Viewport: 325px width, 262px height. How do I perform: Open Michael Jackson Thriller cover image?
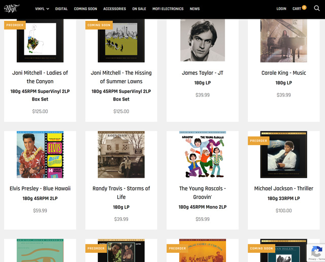tap(283, 154)
